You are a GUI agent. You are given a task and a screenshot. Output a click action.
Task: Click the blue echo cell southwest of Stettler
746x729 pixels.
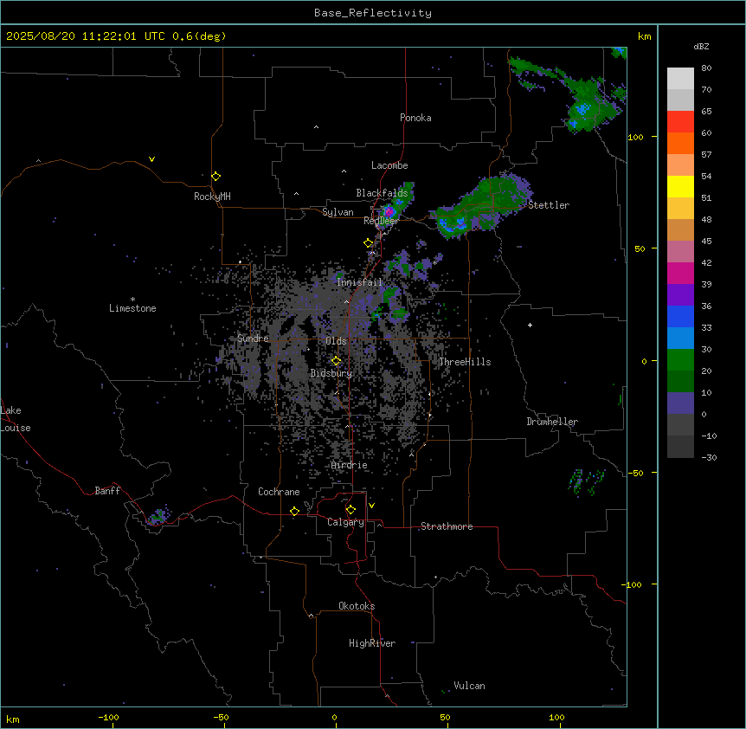(451, 224)
